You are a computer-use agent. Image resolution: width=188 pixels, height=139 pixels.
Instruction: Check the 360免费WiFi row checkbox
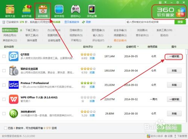pos(4,113)
